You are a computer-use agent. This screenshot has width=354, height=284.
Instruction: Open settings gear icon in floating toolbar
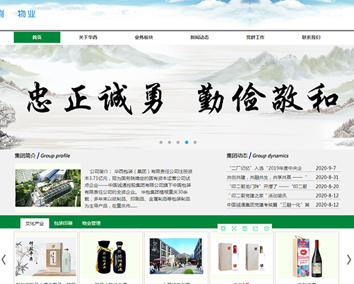click(267, 229)
